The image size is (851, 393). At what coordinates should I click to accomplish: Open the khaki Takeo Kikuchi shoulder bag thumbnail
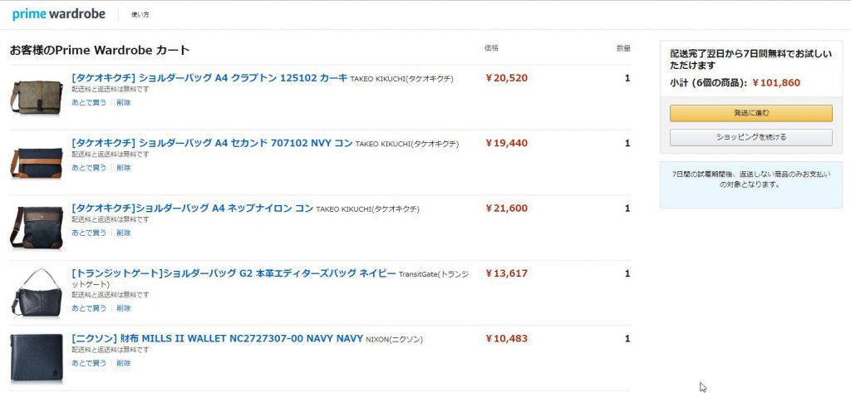point(37,97)
